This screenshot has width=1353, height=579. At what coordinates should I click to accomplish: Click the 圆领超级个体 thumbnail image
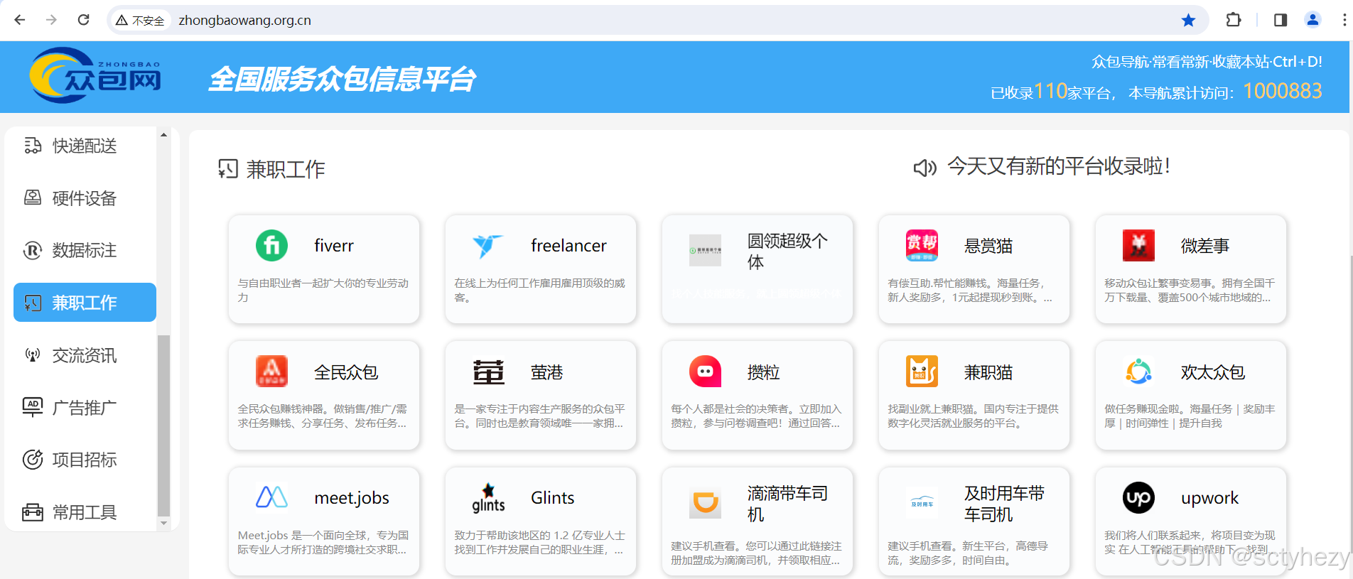point(705,250)
